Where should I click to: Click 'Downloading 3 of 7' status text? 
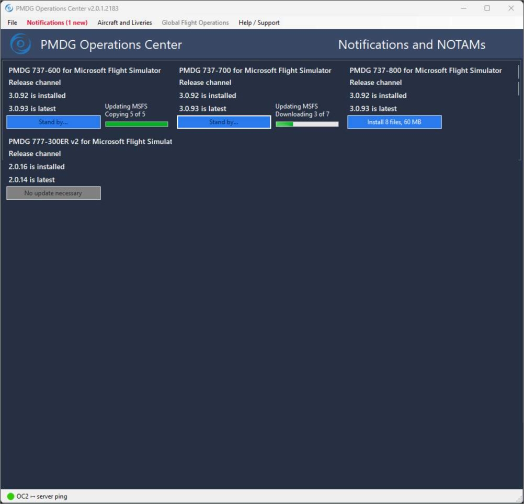click(302, 114)
